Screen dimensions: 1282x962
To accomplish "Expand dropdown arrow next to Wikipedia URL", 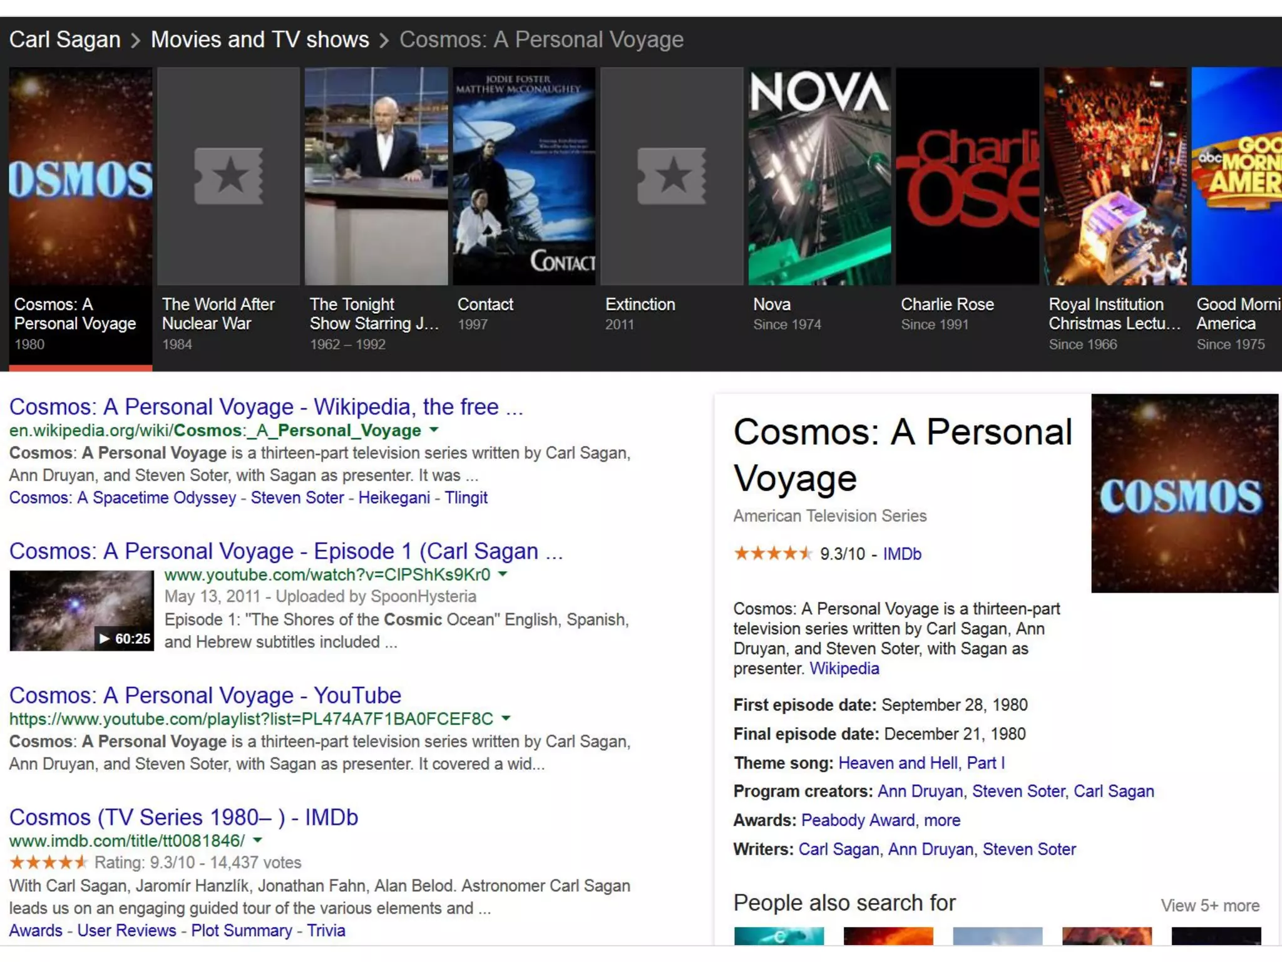I will click(x=434, y=430).
